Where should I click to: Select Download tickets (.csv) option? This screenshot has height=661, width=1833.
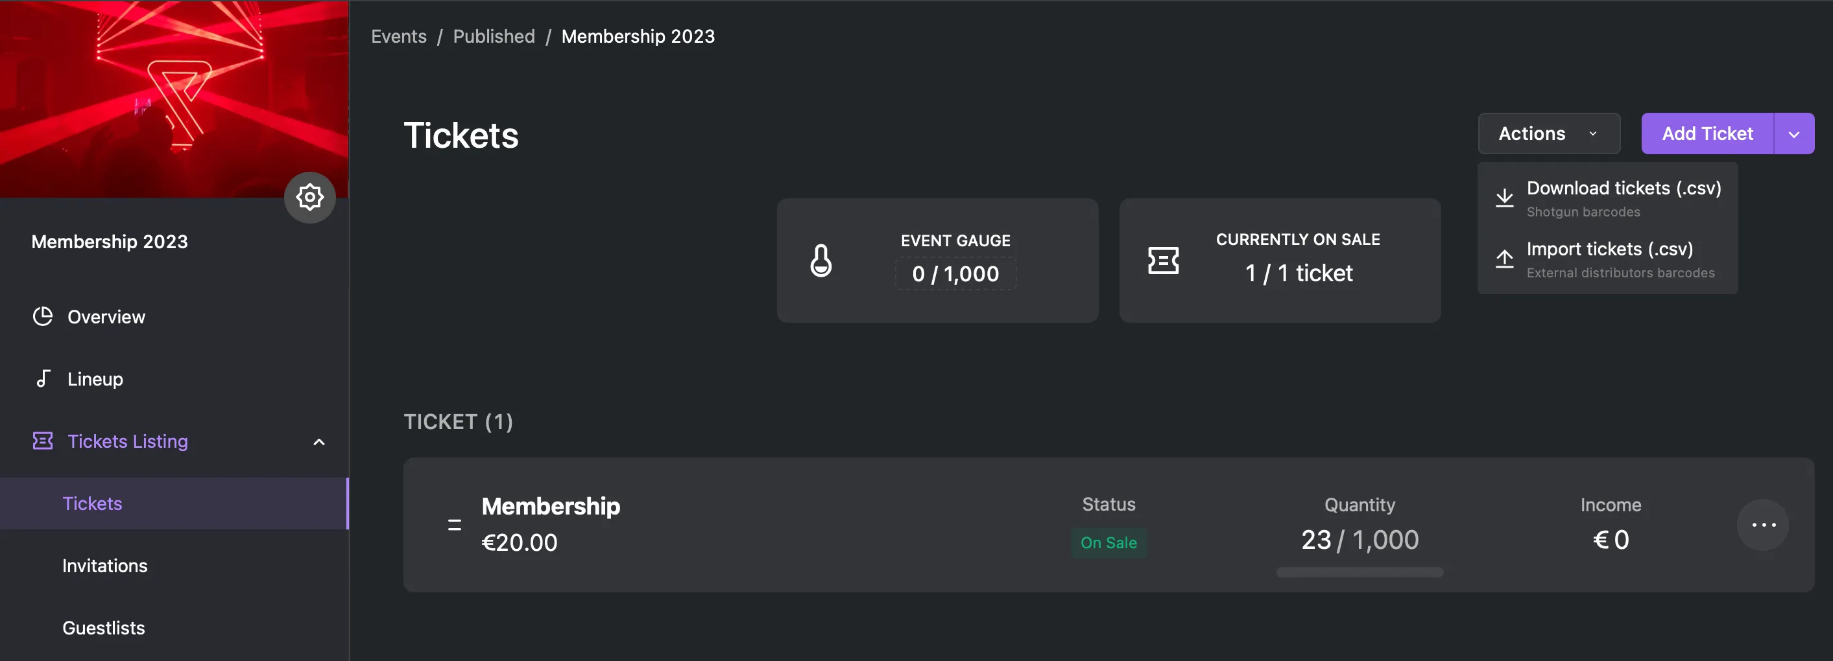[x=1623, y=188]
